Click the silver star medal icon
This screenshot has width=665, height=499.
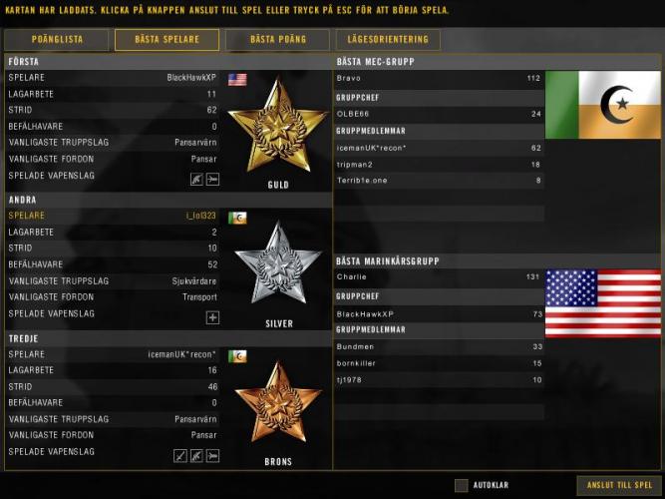(278, 263)
